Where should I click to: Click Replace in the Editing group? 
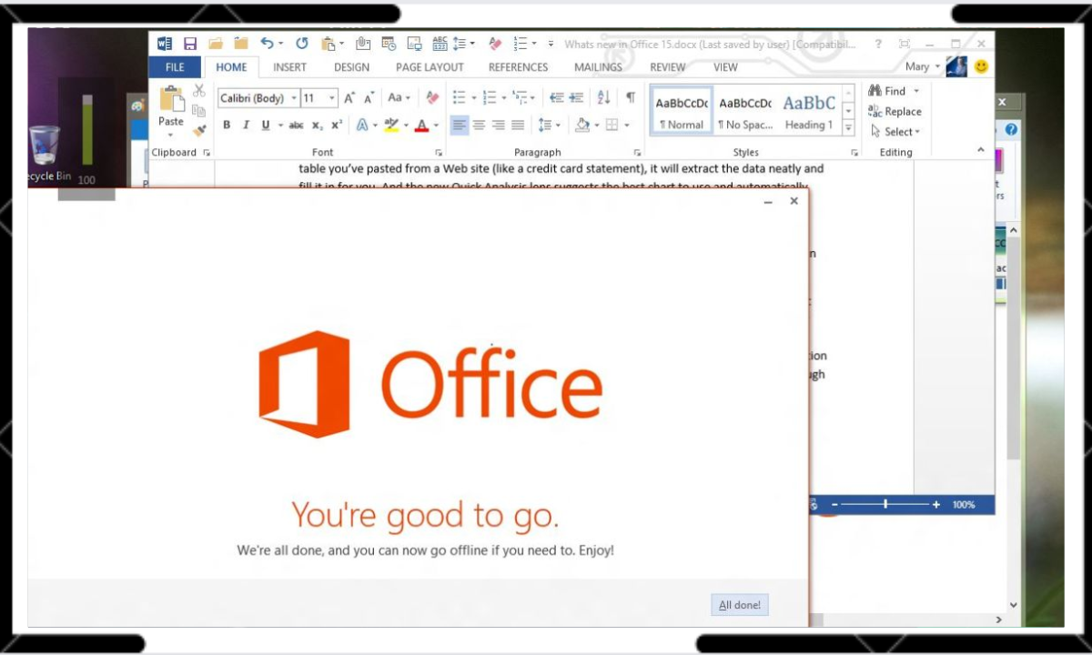pos(895,111)
